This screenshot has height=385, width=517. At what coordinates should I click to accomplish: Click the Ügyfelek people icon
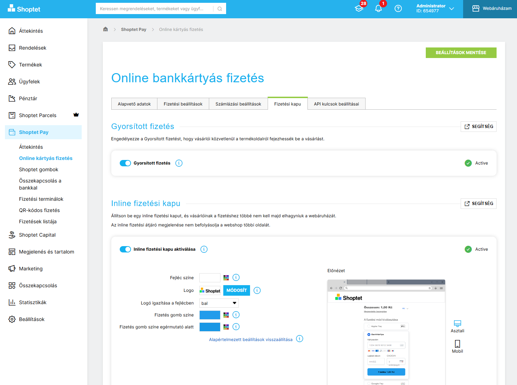(12, 82)
